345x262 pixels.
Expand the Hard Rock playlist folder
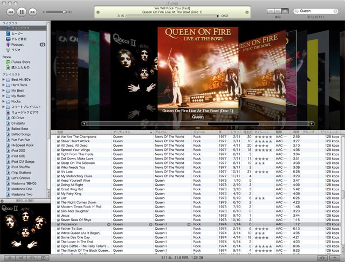(3, 85)
